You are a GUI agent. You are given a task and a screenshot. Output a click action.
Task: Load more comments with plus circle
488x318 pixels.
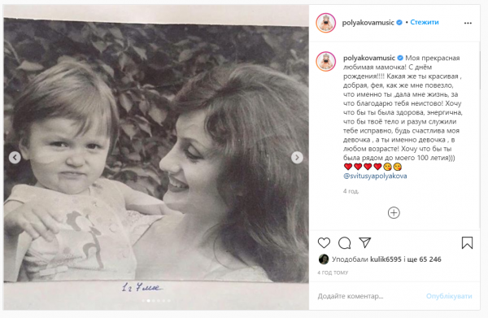394,213
